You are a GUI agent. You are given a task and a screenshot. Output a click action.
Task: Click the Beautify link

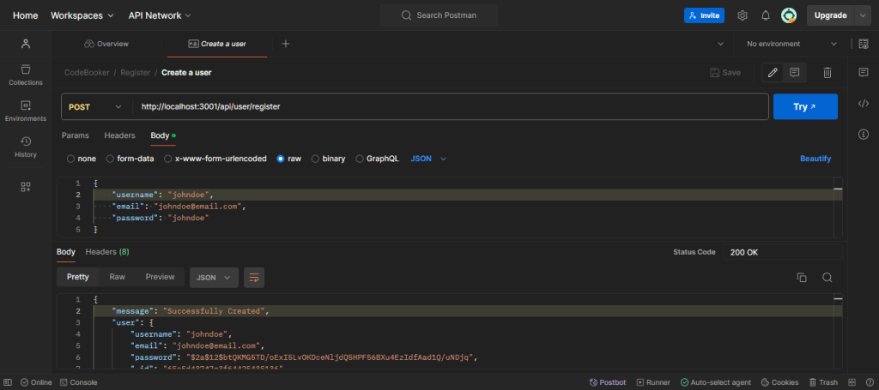coord(815,159)
